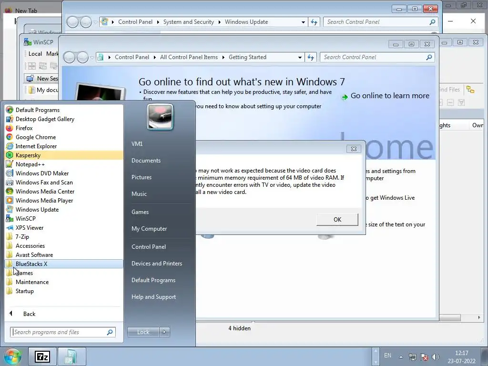Viewport: 488px width, 366px height.
Task: Open Help and Support
Action: (153, 297)
